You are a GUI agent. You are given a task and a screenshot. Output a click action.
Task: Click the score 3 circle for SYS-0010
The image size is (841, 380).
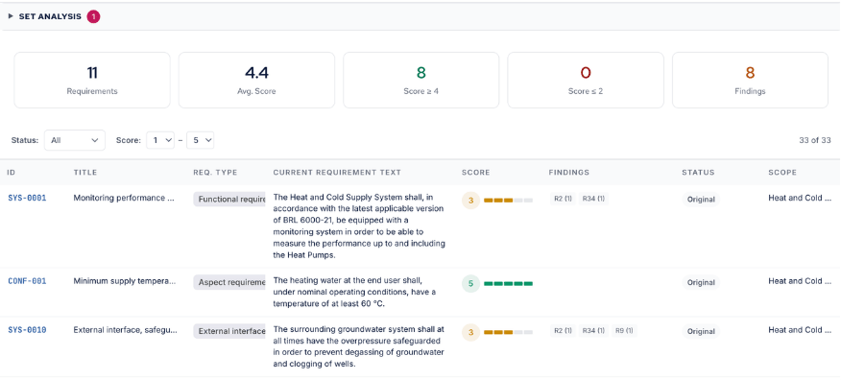pyautogui.click(x=471, y=332)
